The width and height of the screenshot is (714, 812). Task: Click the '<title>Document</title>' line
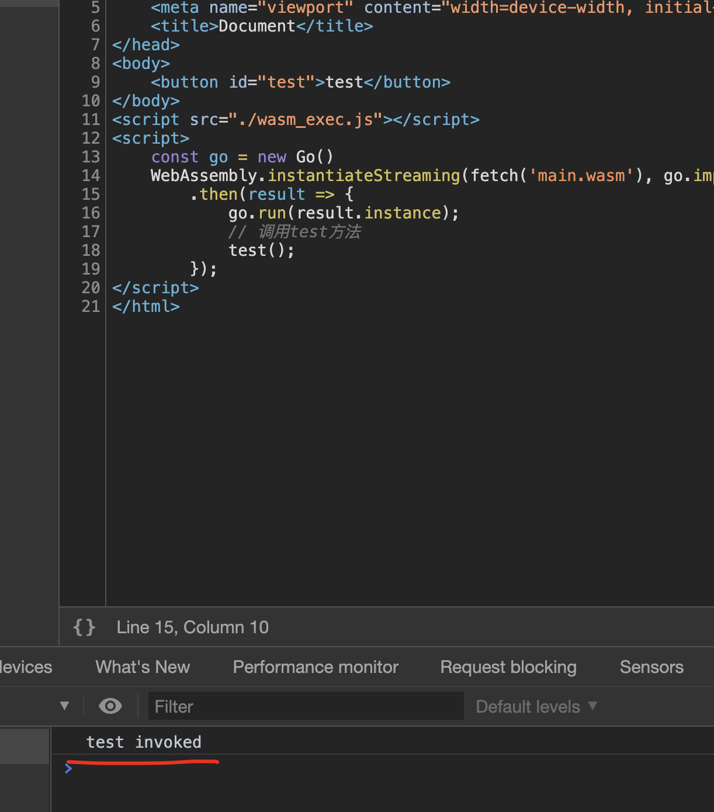[262, 26]
